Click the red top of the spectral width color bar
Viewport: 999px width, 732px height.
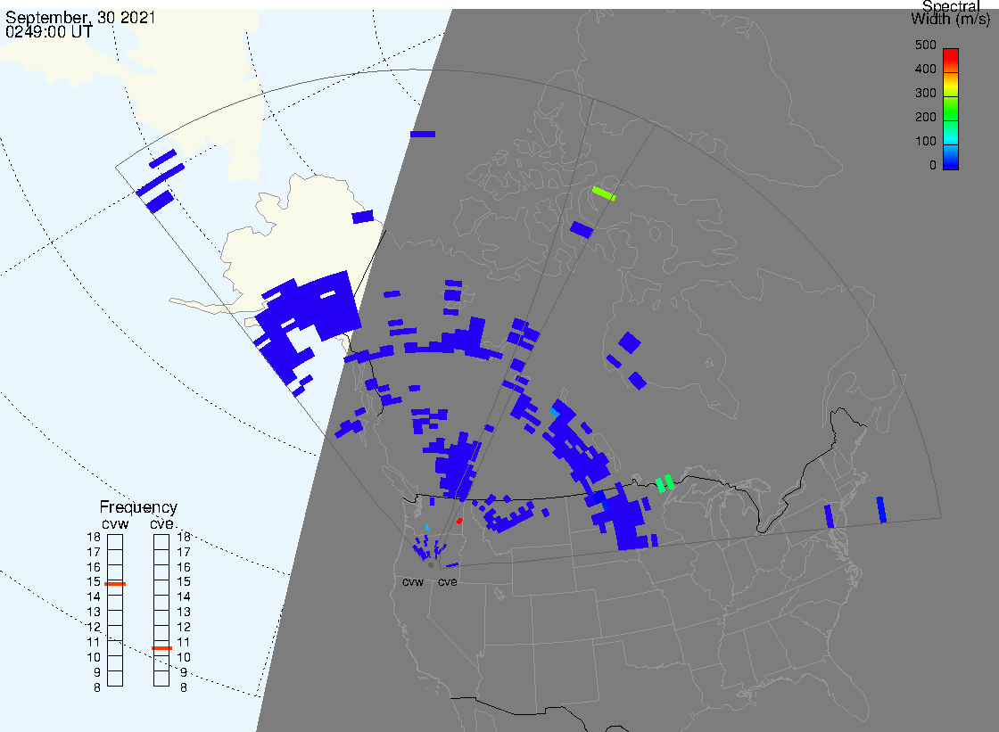click(x=951, y=55)
